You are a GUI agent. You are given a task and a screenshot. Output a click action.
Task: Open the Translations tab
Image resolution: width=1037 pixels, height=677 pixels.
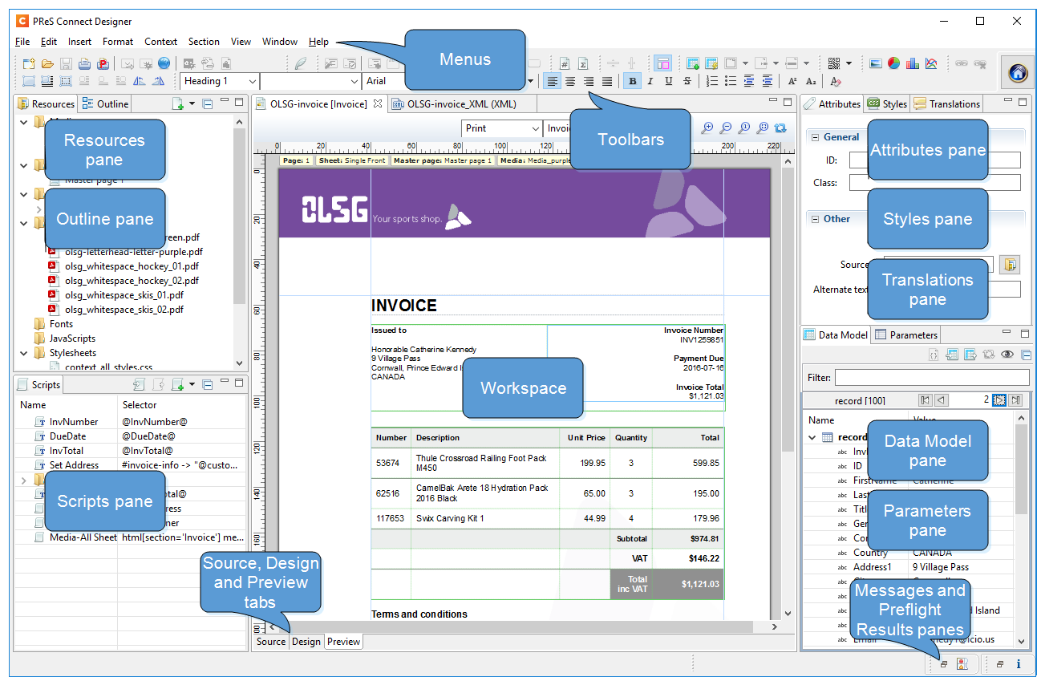(x=947, y=103)
